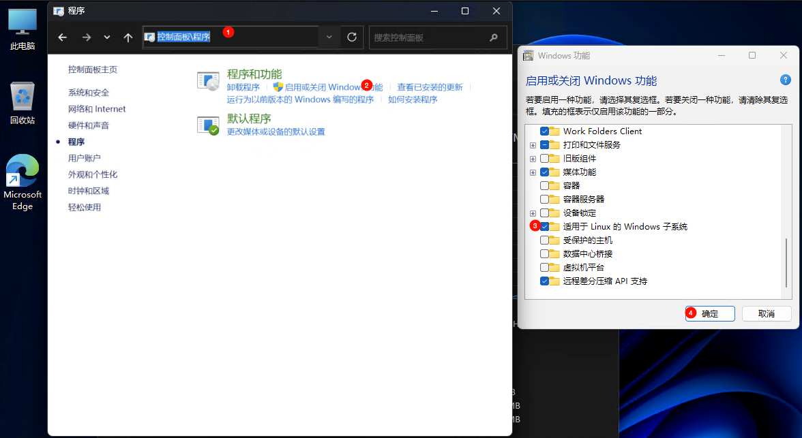The width and height of the screenshot is (802, 438).
Task: Enable the 设备锁定 checkbox
Action: 545,213
